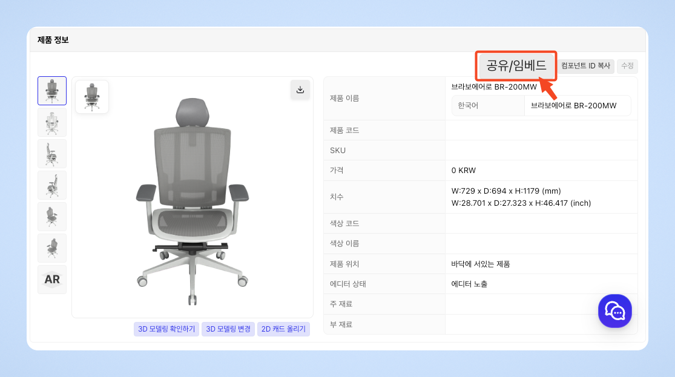Click the main chair preview image
The width and height of the screenshot is (675, 377).
193,202
